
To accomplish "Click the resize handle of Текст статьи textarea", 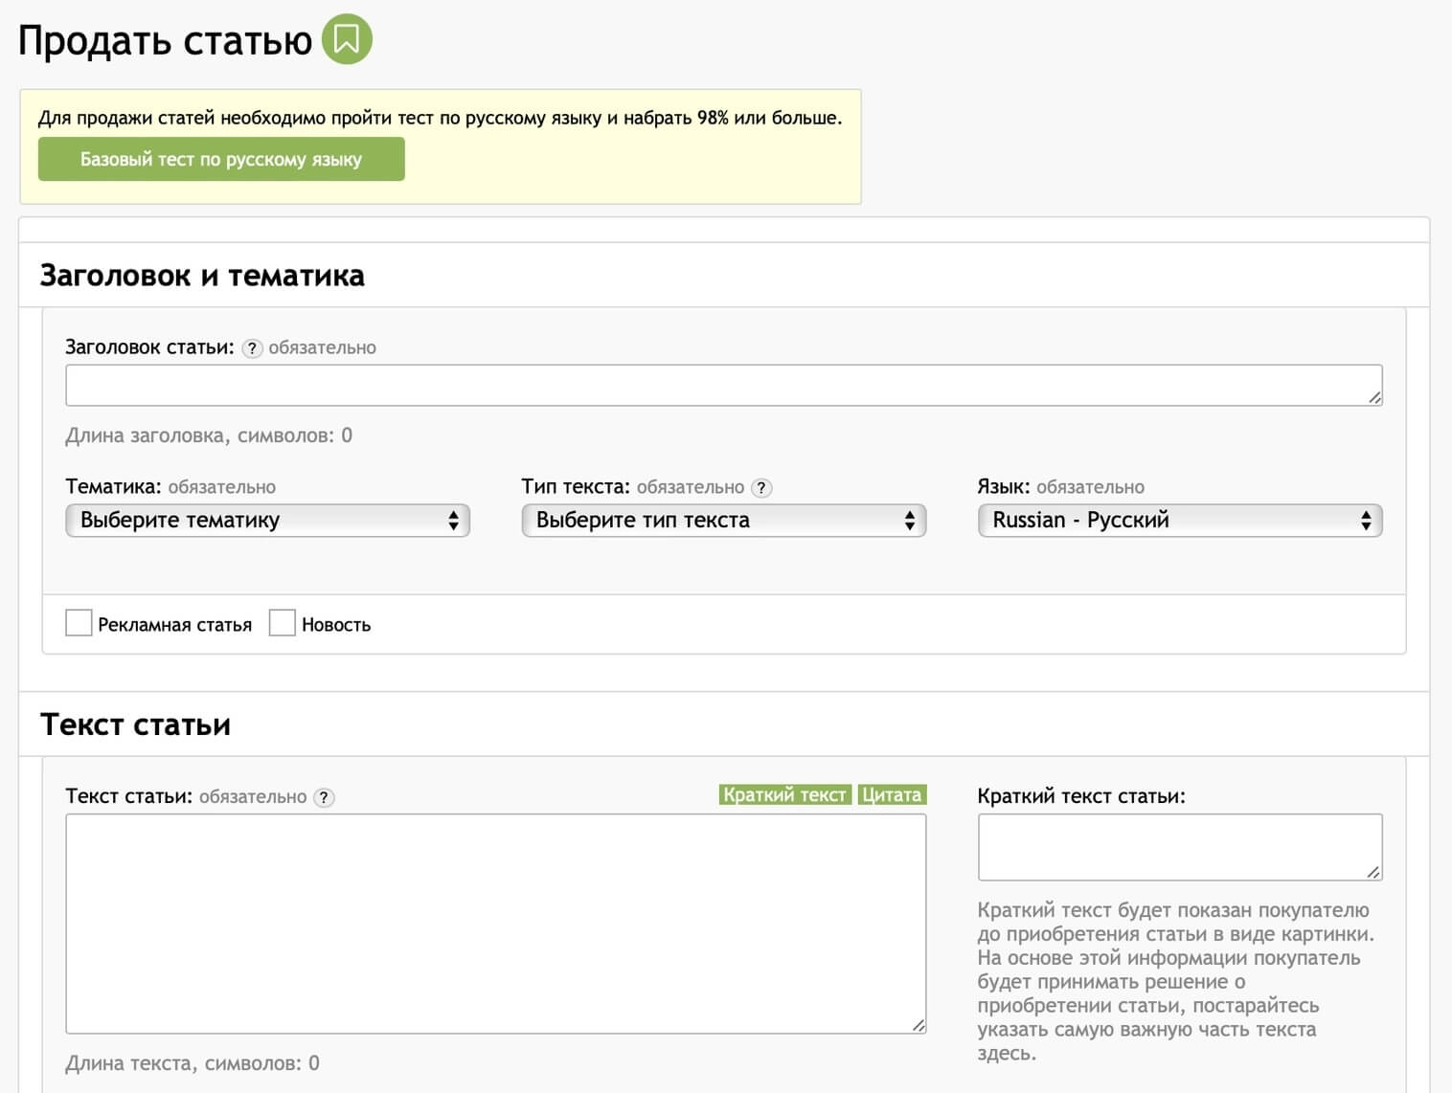I will pyautogui.click(x=919, y=1026).
